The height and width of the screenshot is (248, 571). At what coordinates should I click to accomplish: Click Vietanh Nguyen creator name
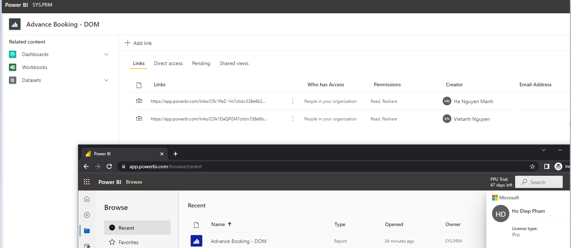pos(472,119)
